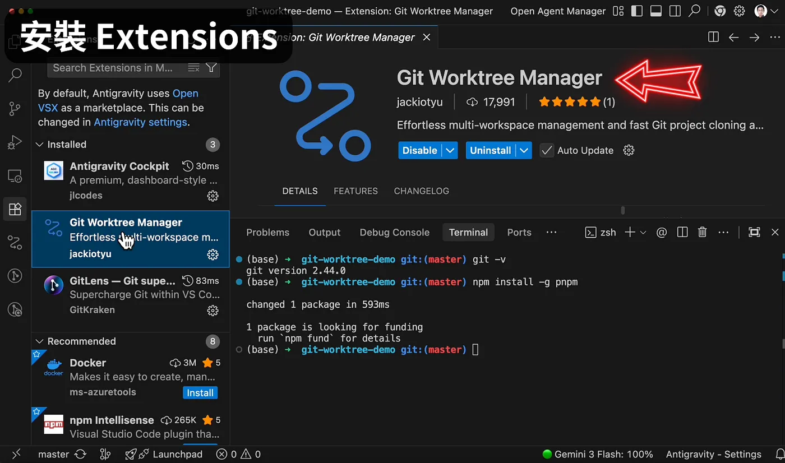Open the Problems panel tab
The height and width of the screenshot is (463, 785).
(267, 232)
